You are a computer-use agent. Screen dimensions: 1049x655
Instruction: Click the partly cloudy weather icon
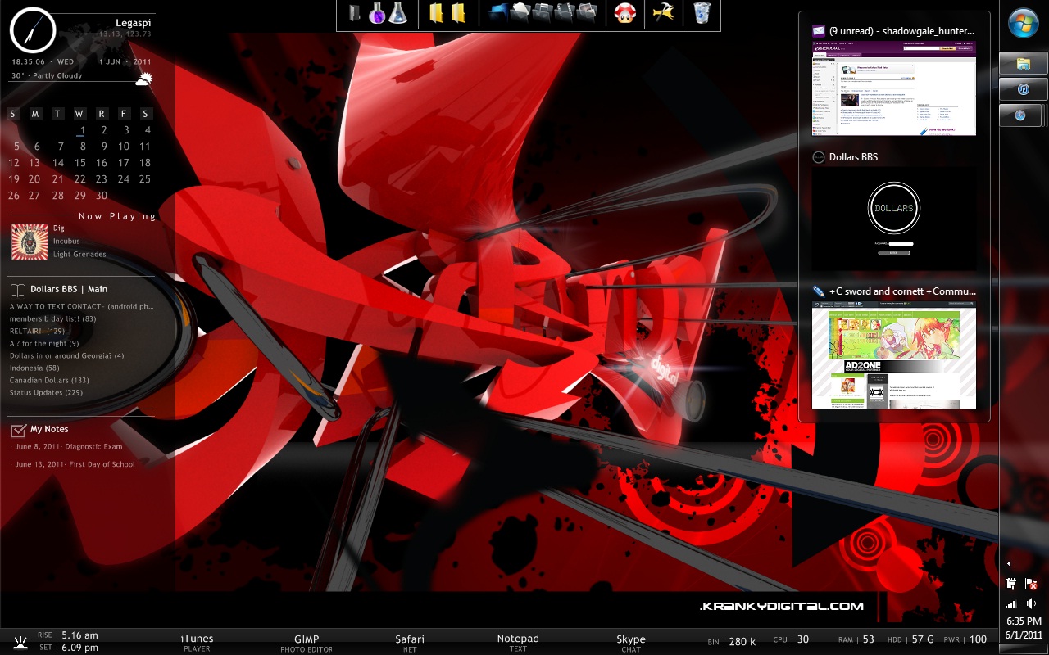click(143, 79)
